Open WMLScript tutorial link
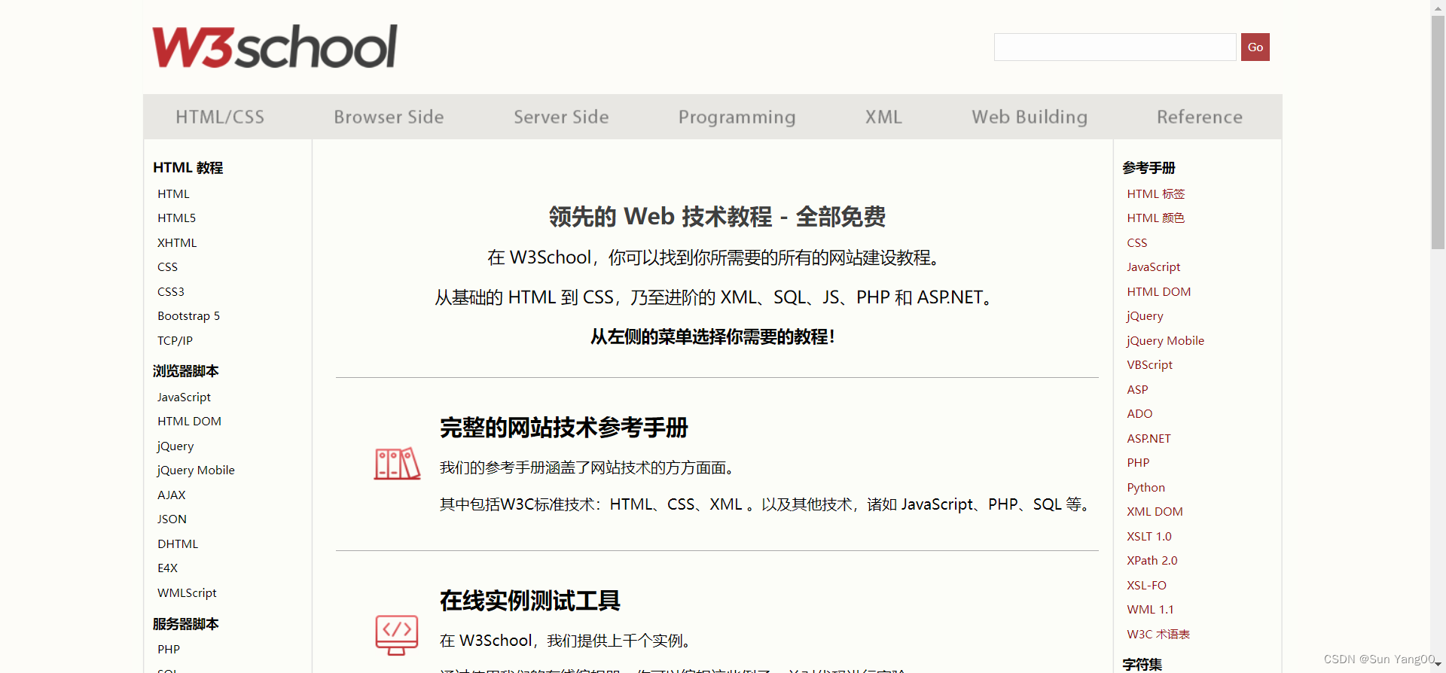1446x673 pixels. (x=187, y=593)
